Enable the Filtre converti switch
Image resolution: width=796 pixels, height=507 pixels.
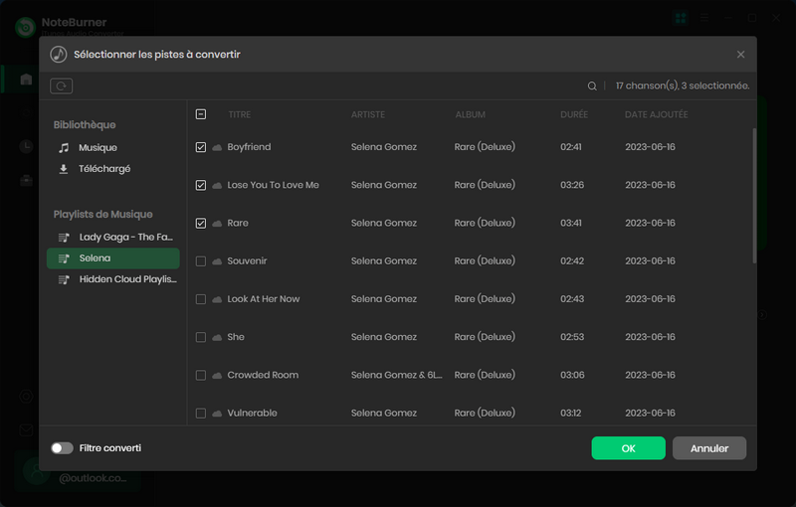coord(62,448)
